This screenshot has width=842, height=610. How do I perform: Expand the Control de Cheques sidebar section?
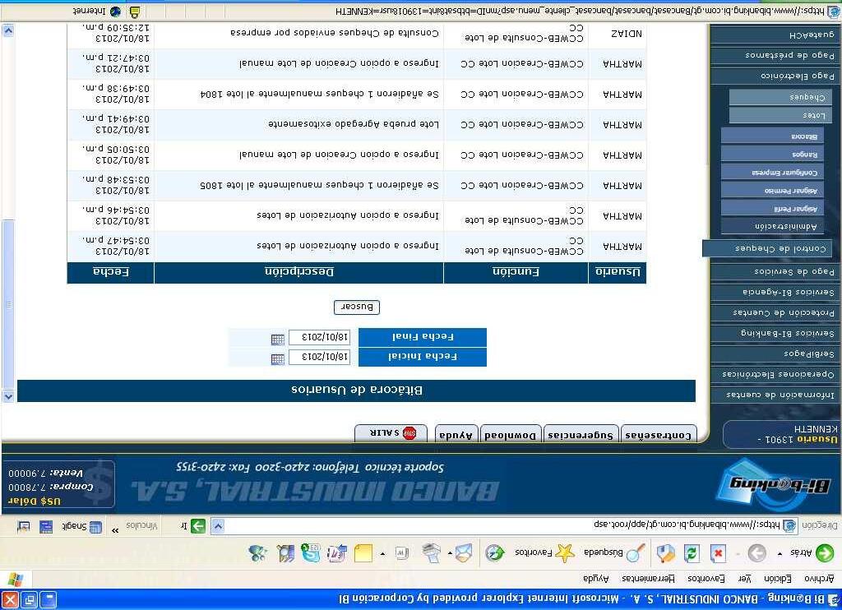coord(767,248)
